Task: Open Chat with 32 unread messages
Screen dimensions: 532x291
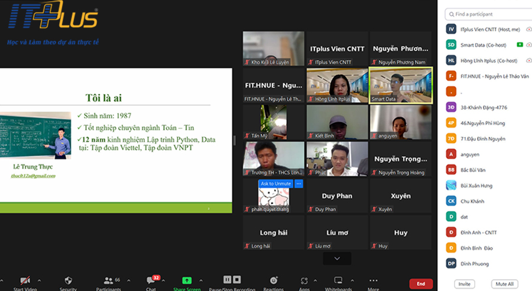Action: pos(151,281)
